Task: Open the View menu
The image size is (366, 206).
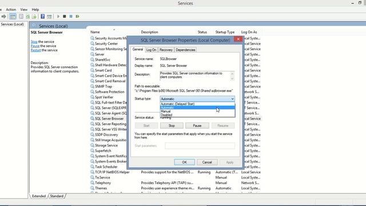Action: [24, 10]
